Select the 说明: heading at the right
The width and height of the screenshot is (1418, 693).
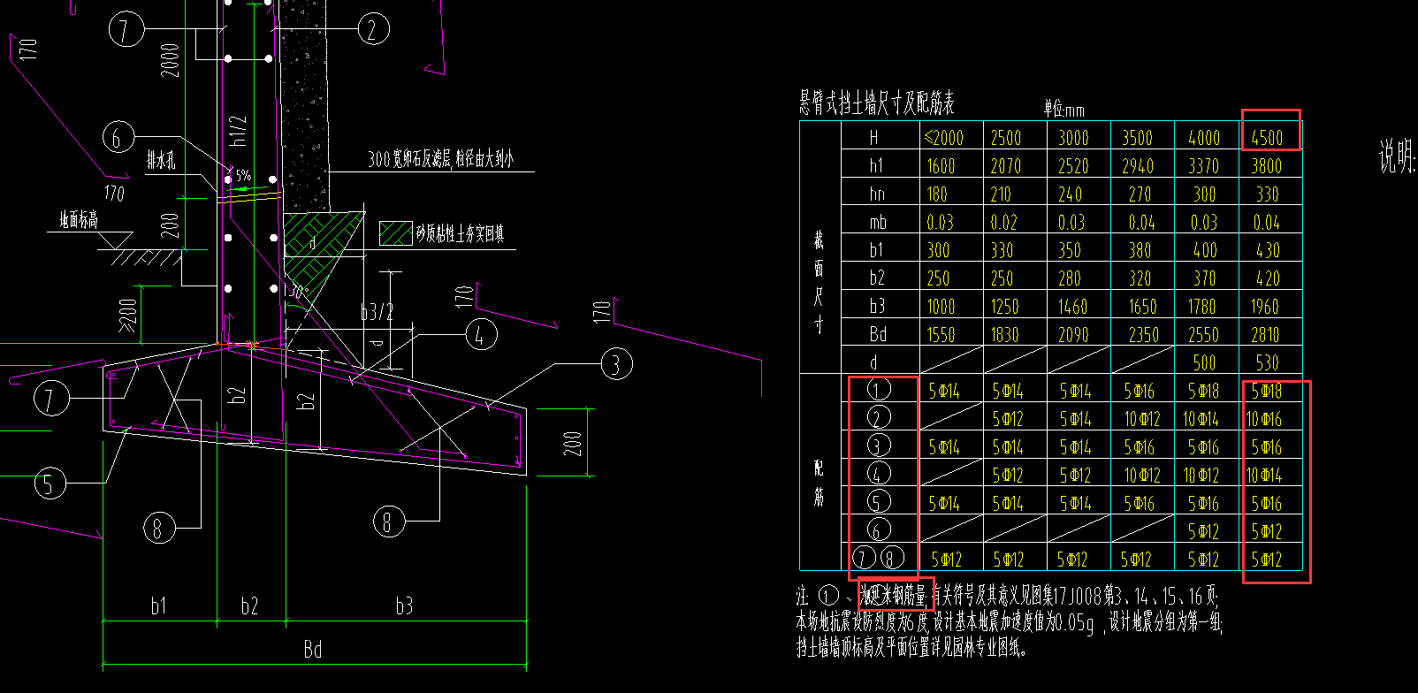[1398, 157]
